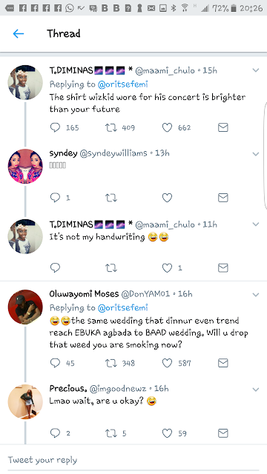The image size is (267, 474).
Task: Retweet the tweet with 409 retweets
Action: click(x=111, y=127)
